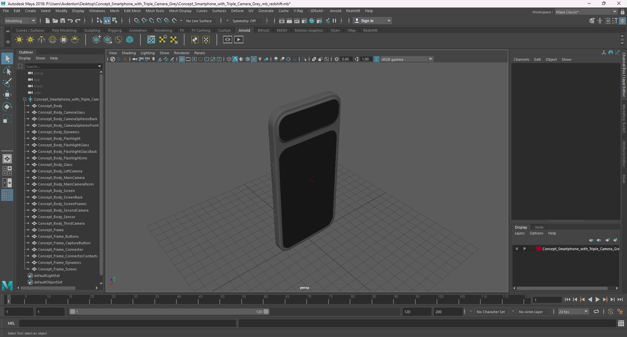Create an Arnold skydome light from shelf

click(53, 40)
